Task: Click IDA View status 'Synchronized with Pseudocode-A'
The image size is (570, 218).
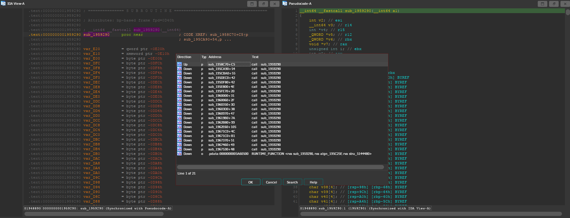Action: (139, 208)
